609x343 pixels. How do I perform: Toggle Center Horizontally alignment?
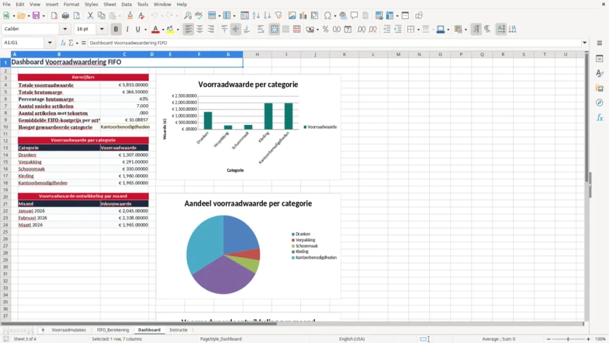coord(200,29)
